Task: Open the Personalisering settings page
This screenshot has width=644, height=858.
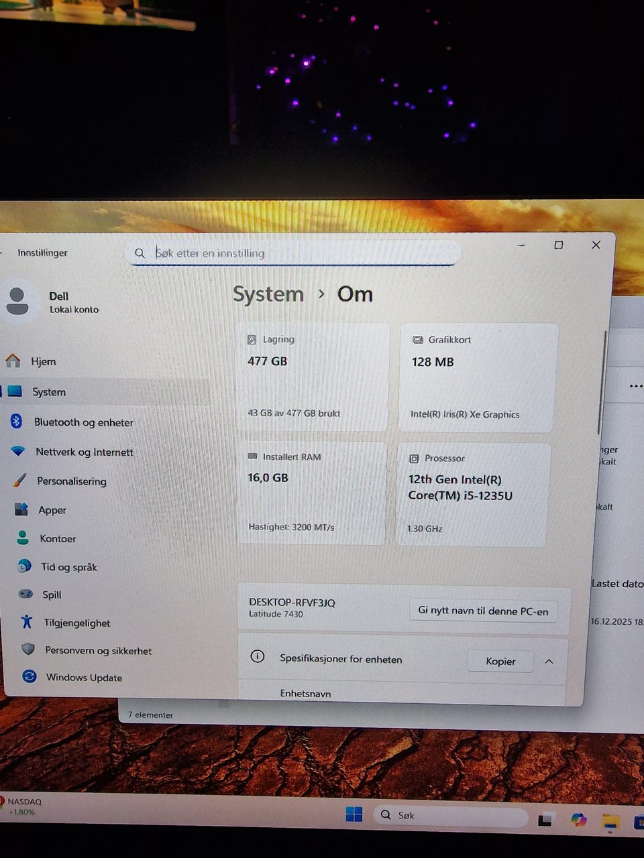Action: (x=72, y=481)
